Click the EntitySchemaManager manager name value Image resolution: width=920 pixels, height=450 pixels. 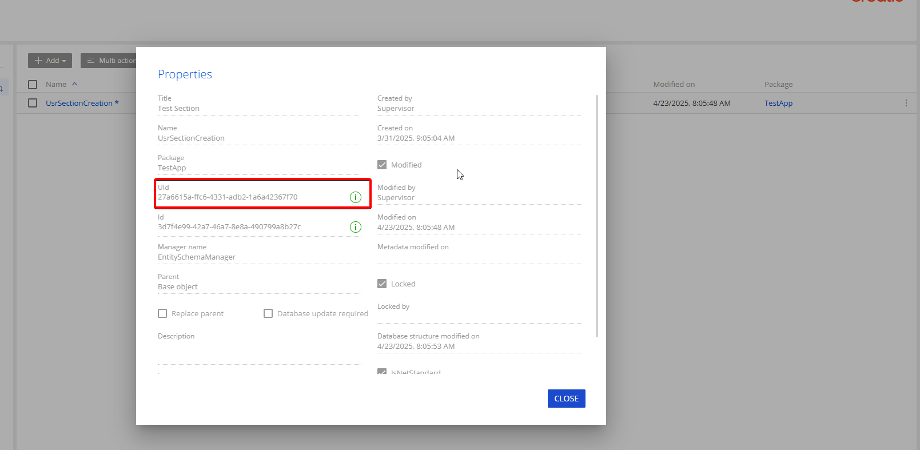tap(197, 257)
